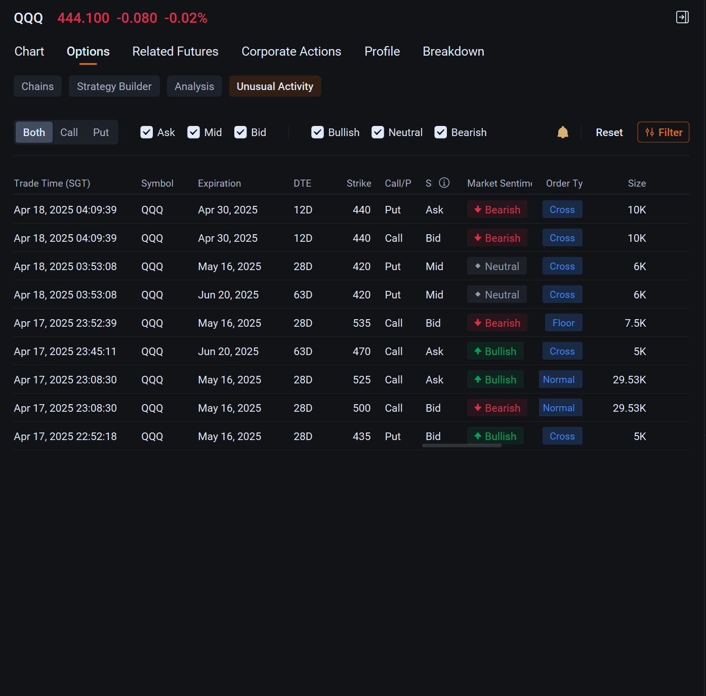Click trade time Apr 17, 2025 23:45:11
Screen dimensions: 706x696
pyautogui.click(x=65, y=351)
